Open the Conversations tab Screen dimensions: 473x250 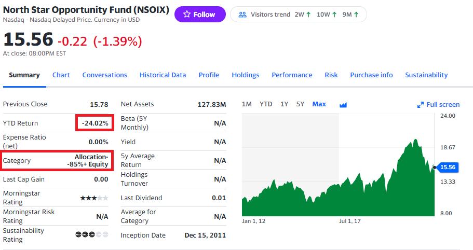pyautogui.click(x=105, y=75)
